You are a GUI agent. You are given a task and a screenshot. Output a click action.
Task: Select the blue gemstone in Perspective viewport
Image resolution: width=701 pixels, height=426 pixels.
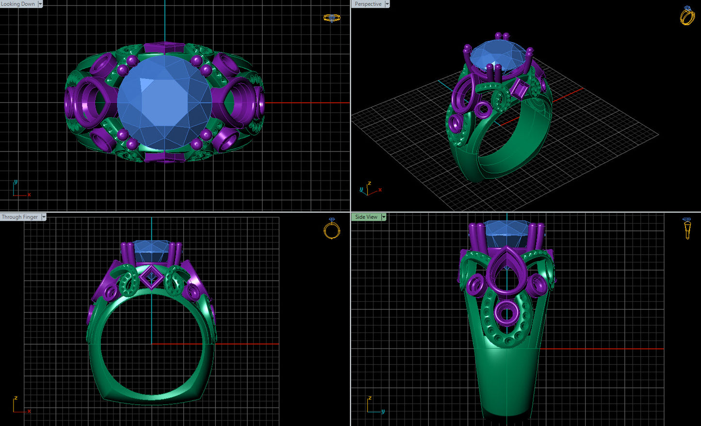click(498, 56)
